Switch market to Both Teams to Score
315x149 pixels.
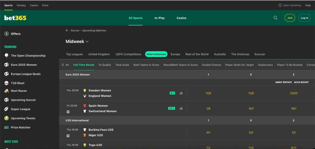click(146, 65)
